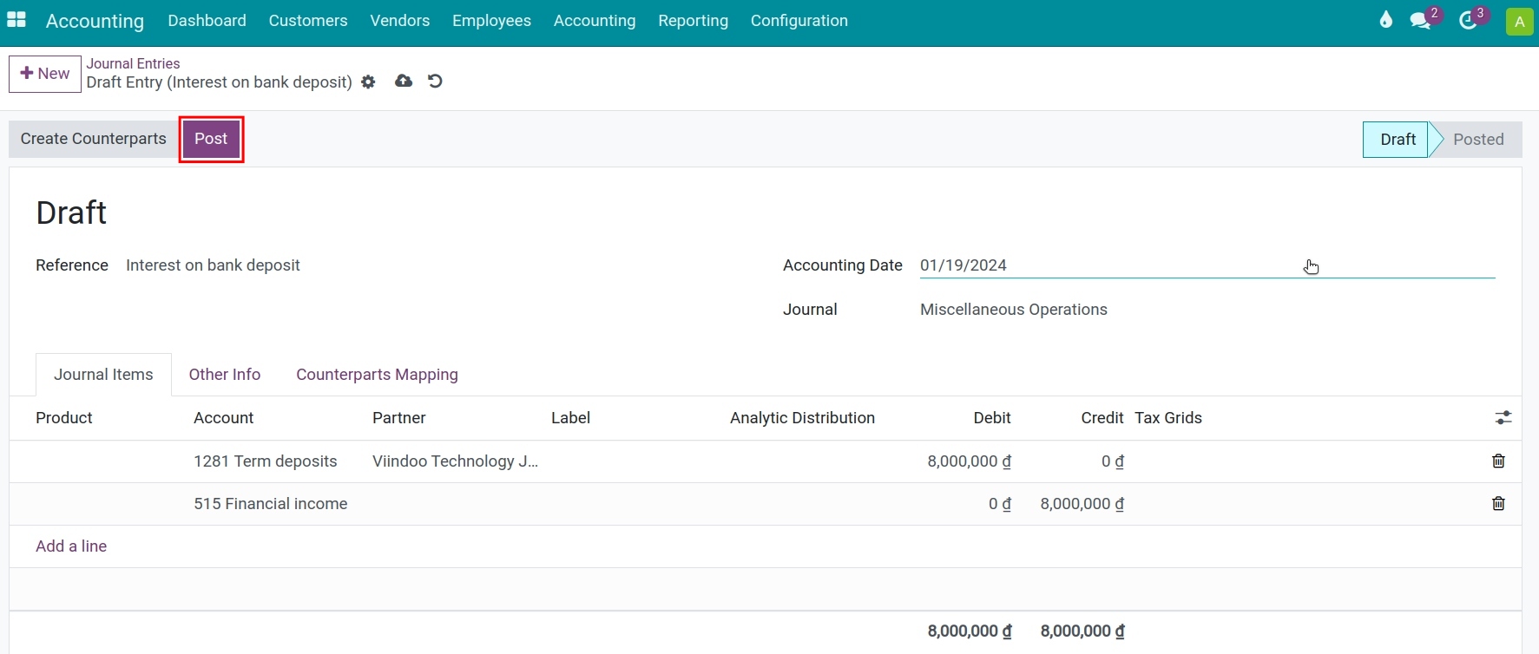
Task: Open the apps grid menu icon
Action: tap(16, 20)
